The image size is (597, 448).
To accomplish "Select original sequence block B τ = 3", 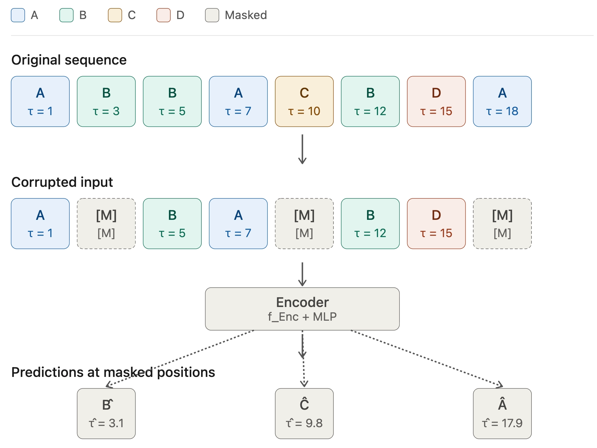I will click(106, 101).
